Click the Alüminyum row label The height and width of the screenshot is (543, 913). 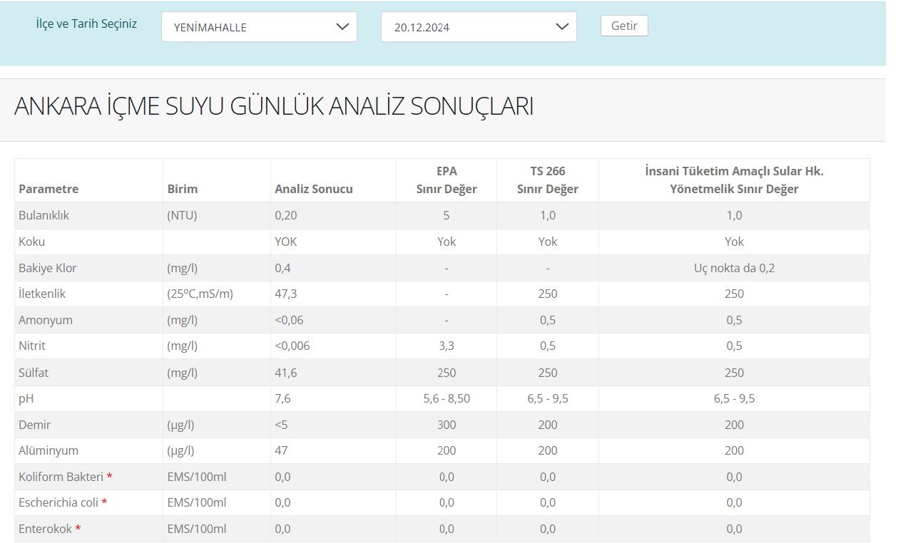point(49,450)
